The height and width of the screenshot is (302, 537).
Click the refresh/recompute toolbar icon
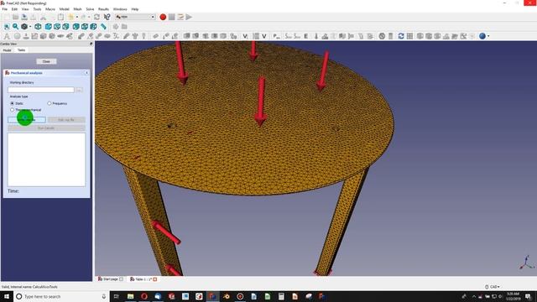pos(97,17)
